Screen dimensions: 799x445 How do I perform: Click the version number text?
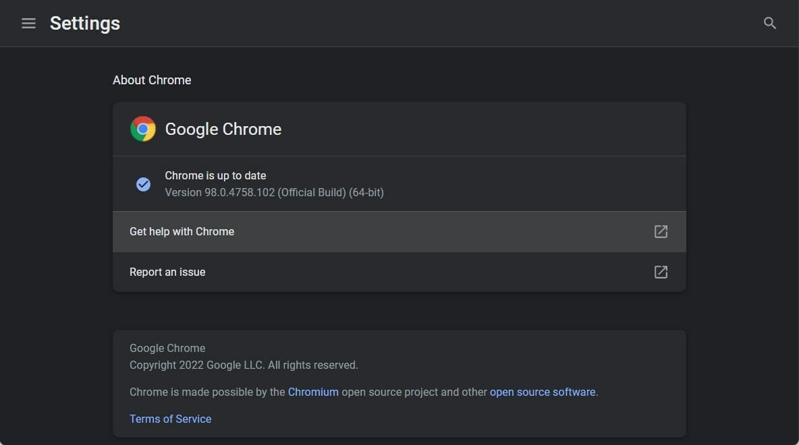tap(274, 192)
